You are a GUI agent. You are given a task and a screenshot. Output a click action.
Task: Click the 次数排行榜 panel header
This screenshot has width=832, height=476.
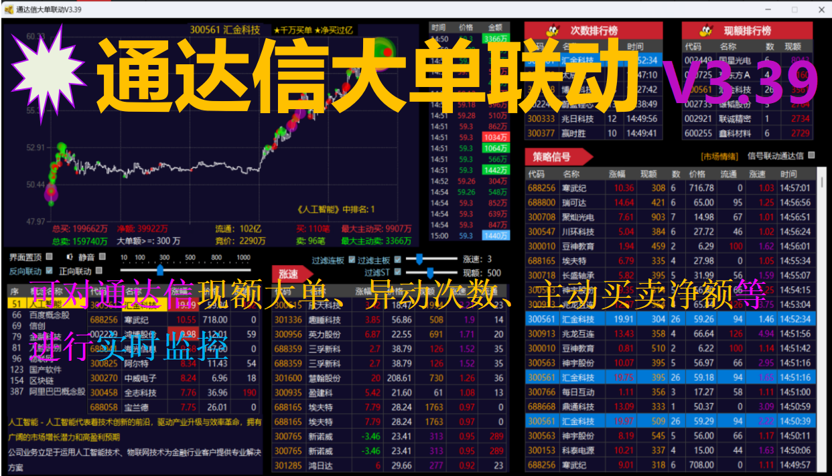click(594, 31)
